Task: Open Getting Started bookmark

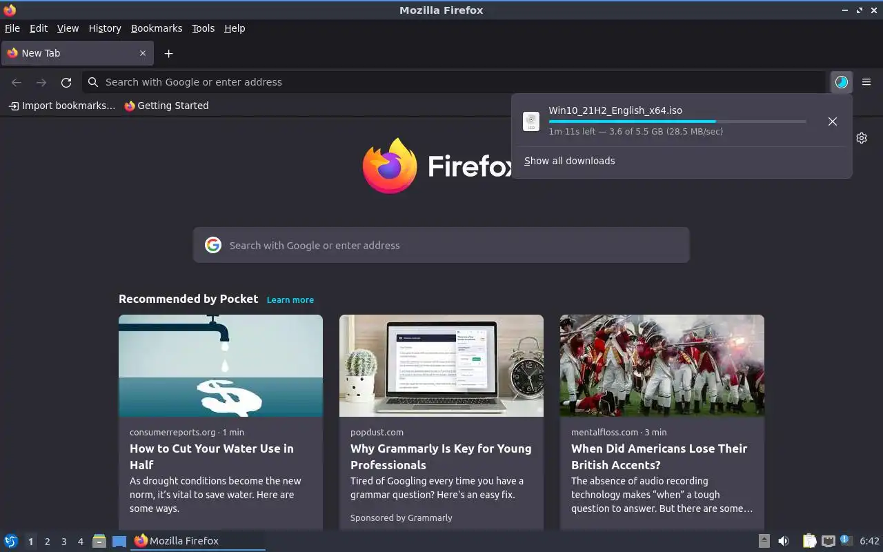Action: click(166, 106)
